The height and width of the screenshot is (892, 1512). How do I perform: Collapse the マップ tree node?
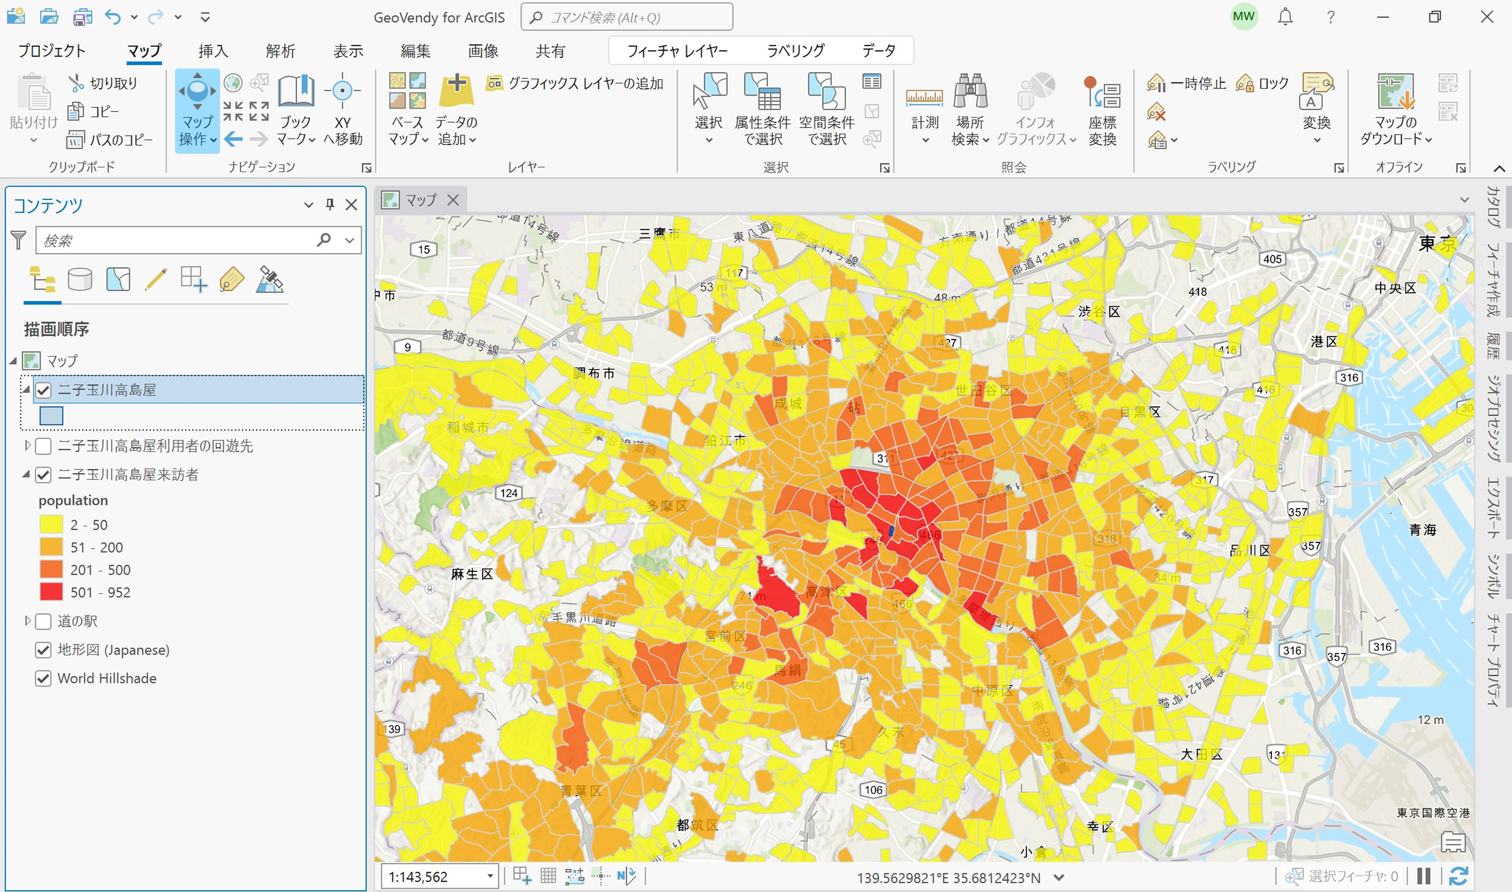click(13, 361)
